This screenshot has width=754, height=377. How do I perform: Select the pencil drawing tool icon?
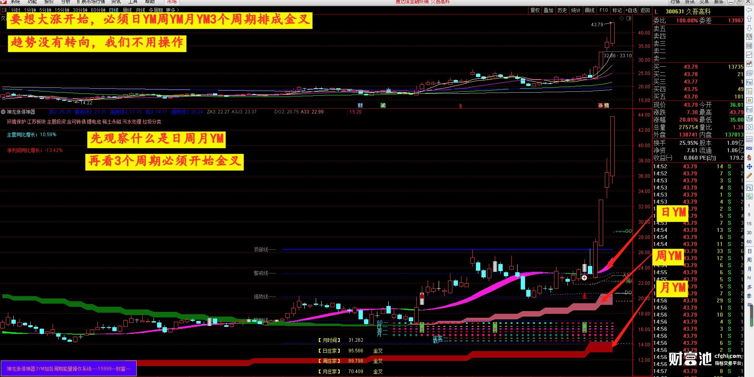point(749,176)
